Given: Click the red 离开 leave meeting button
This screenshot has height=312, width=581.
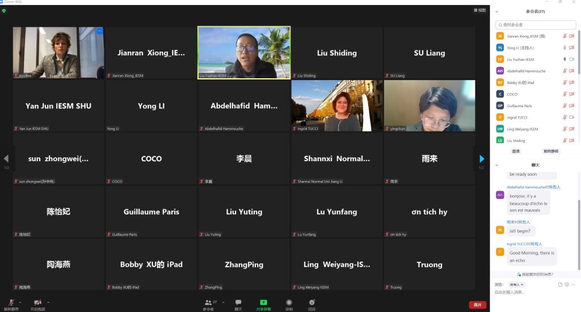Looking at the screenshot, I should [477, 305].
